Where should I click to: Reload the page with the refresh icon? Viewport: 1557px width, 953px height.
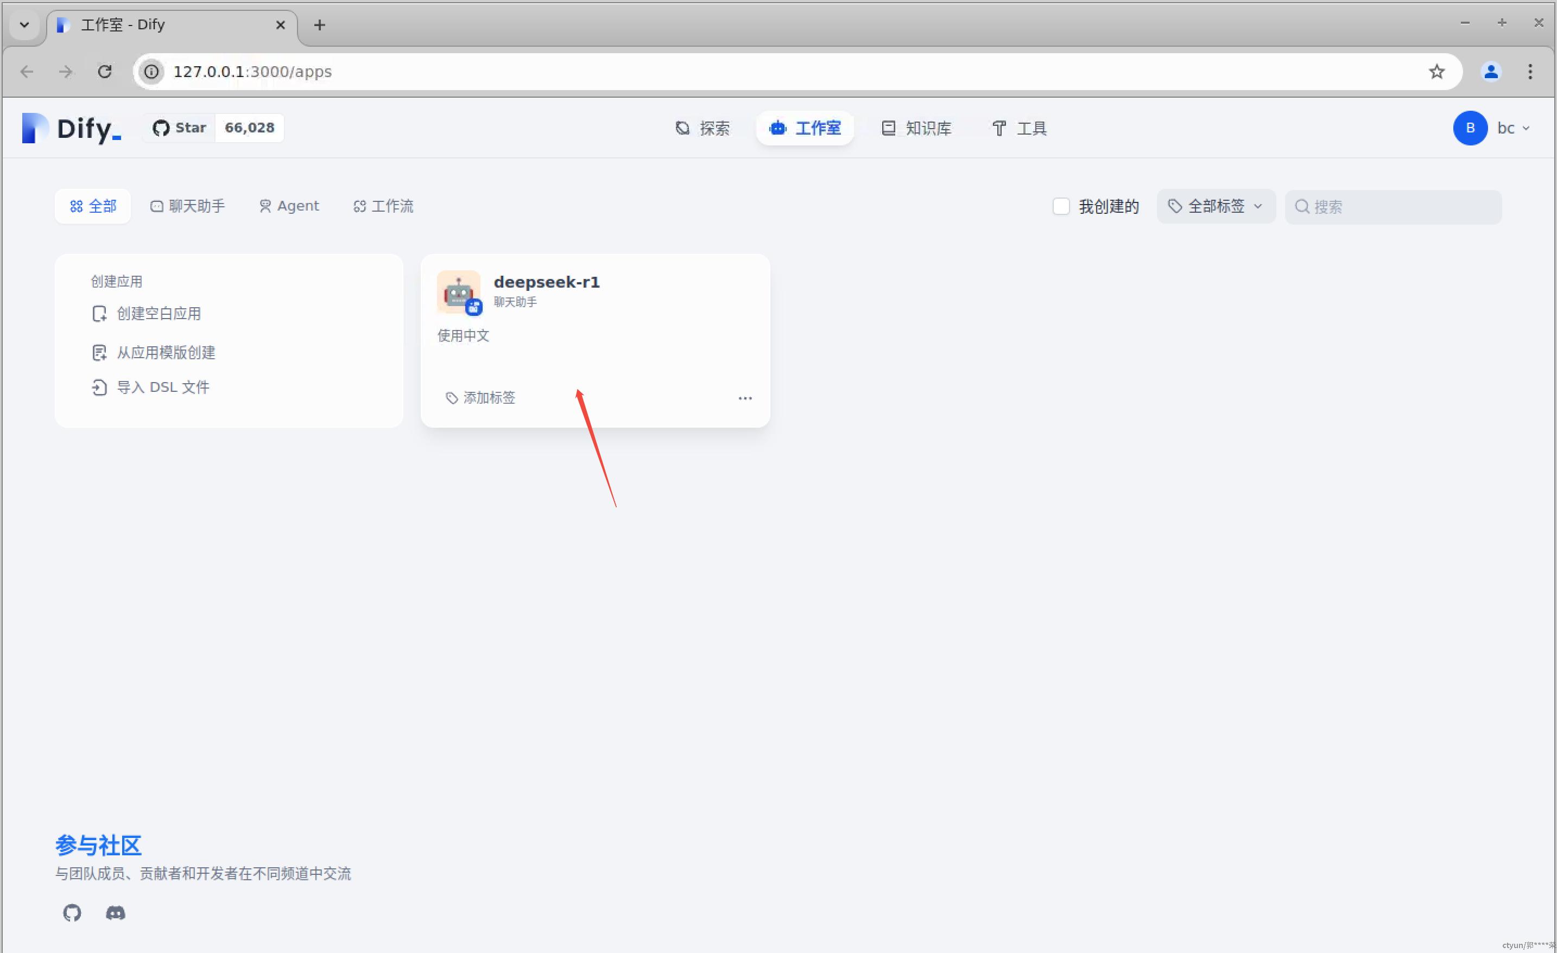coord(105,71)
